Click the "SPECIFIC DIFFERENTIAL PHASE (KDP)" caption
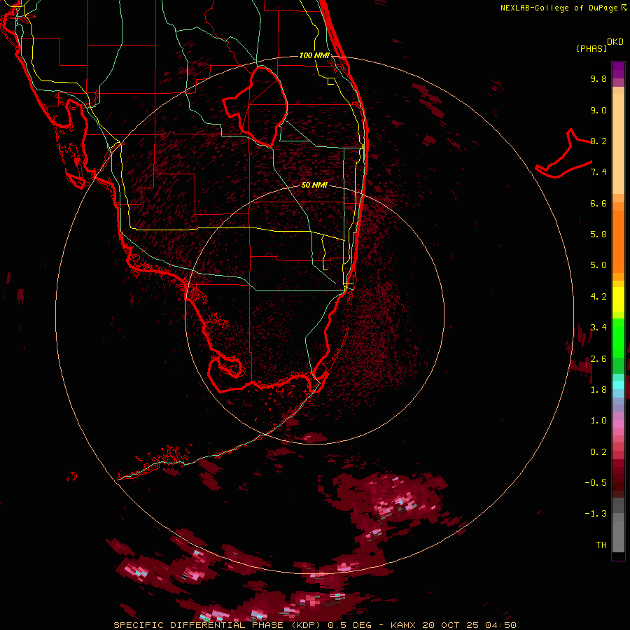Image resolution: width=630 pixels, height=630 pixels. (x=218, y=625)
